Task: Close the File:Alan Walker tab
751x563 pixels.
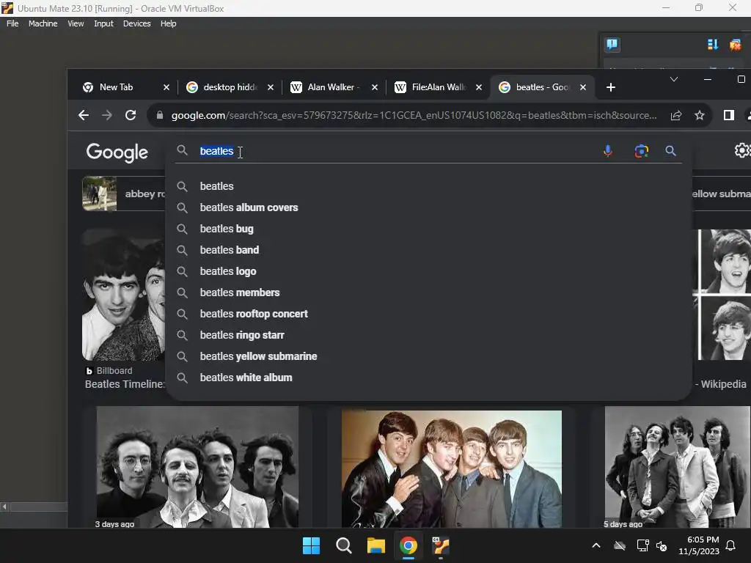Action: (478, 87)
